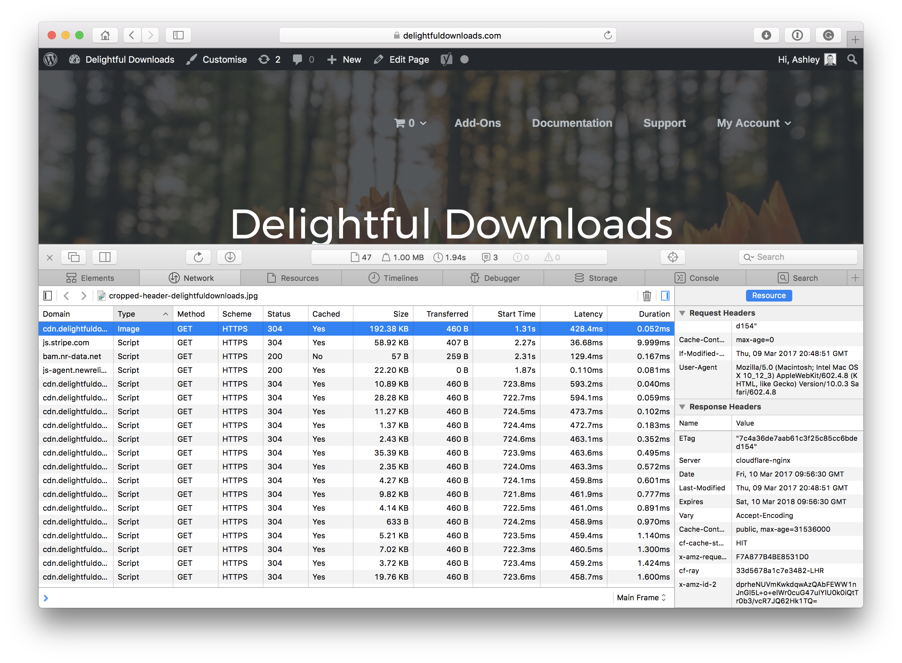This screenshot has height=663, width=902.
Task: Open updates icon showing 2
Action: pos(269,59)
